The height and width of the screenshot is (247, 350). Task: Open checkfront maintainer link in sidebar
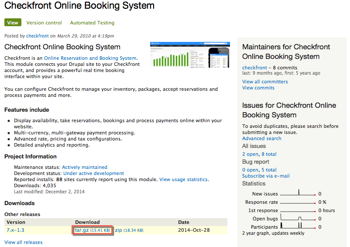[x=254, y=68]
